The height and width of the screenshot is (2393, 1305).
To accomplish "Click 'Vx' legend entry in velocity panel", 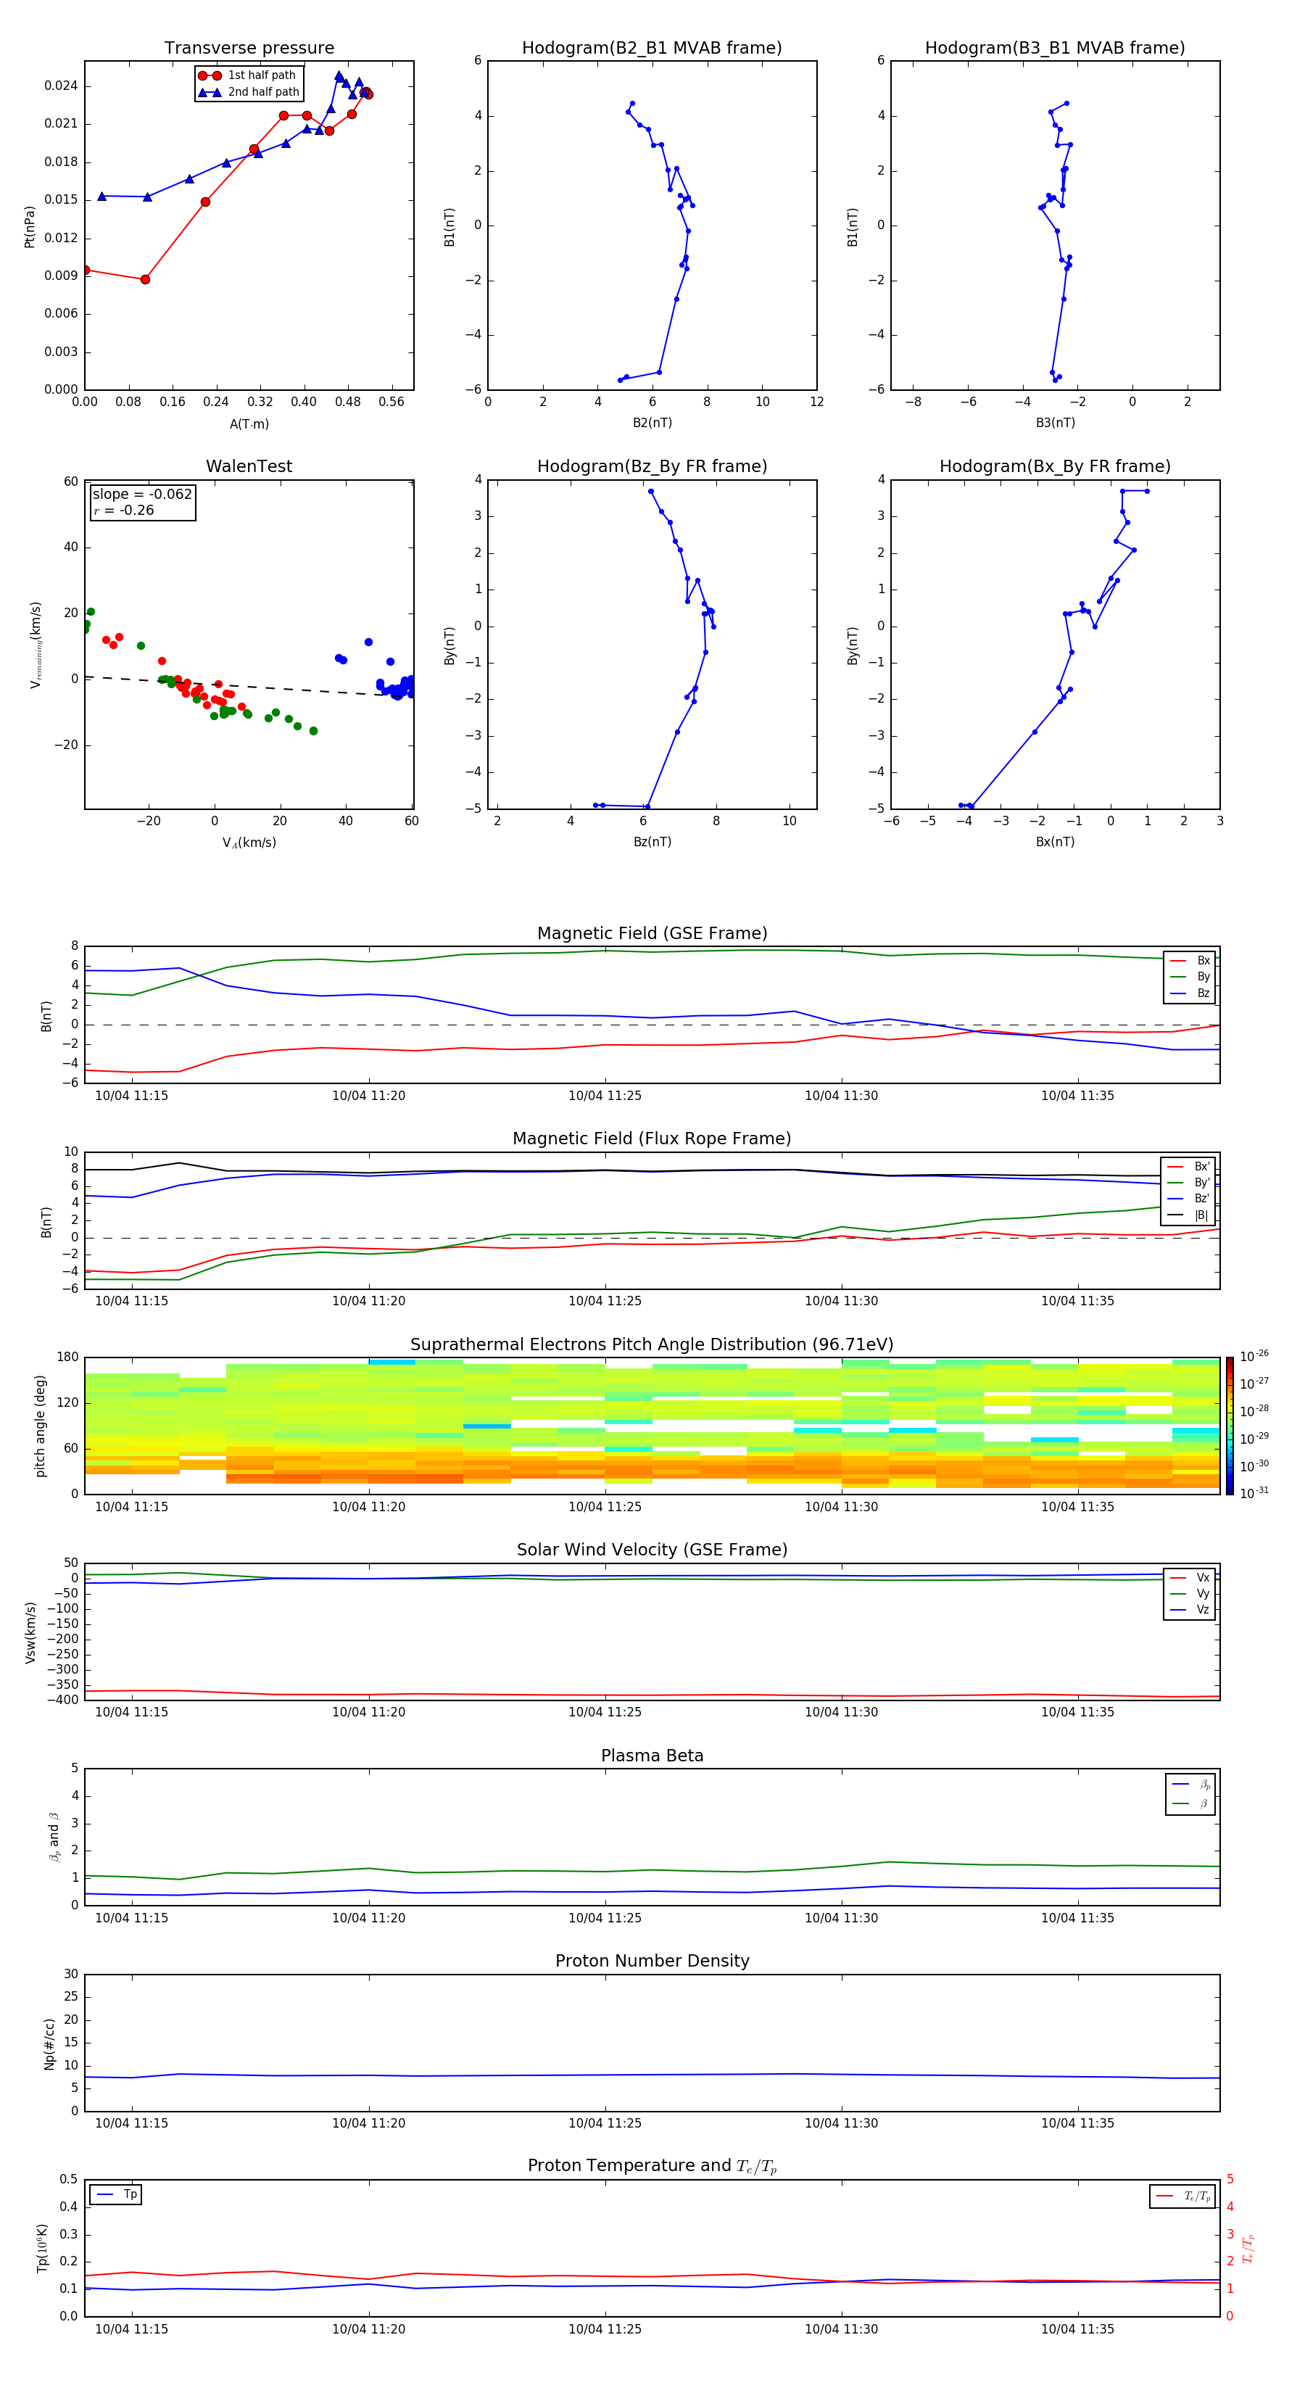I will (x=1190, y=1579).
